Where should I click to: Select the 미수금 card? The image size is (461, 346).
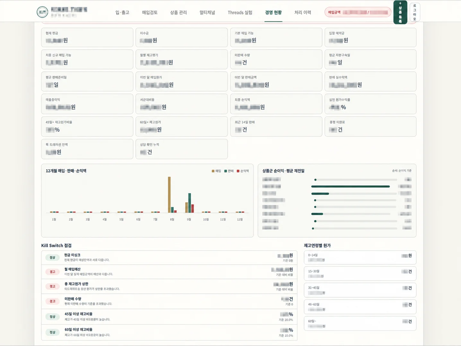click(x=182, y=37)
